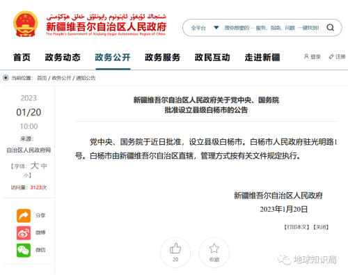Share via the green WeChat icon
Image resolution: width=348 pixels, height=275 pixels.
click(x=24, y=250)
